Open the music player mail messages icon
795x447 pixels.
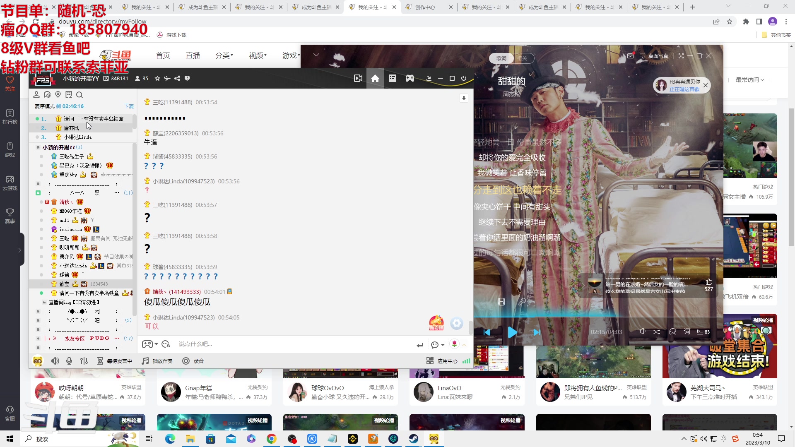click(630, 56)
